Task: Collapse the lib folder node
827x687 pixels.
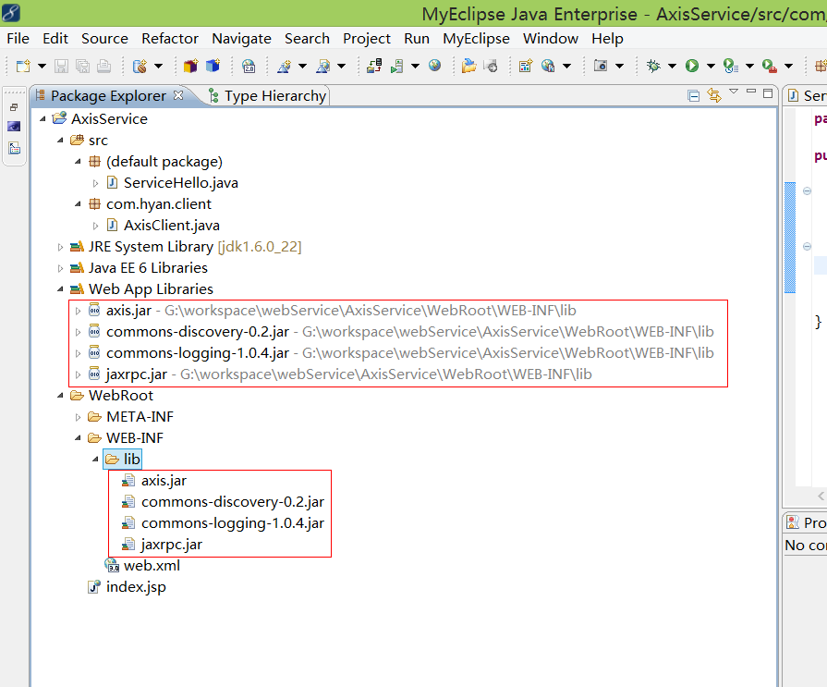Action: (x=95, y=459)
